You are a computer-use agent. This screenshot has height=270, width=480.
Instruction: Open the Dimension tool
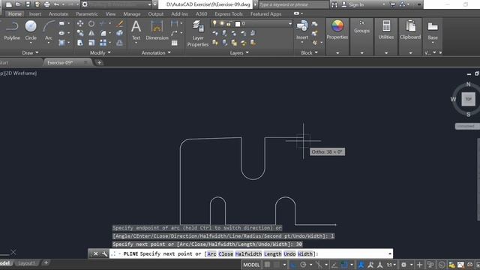(x=157, y=30)
